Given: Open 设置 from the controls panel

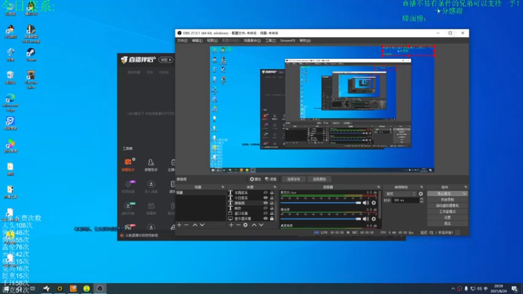Looking at the screenshot, I should (x=447, y=218).
